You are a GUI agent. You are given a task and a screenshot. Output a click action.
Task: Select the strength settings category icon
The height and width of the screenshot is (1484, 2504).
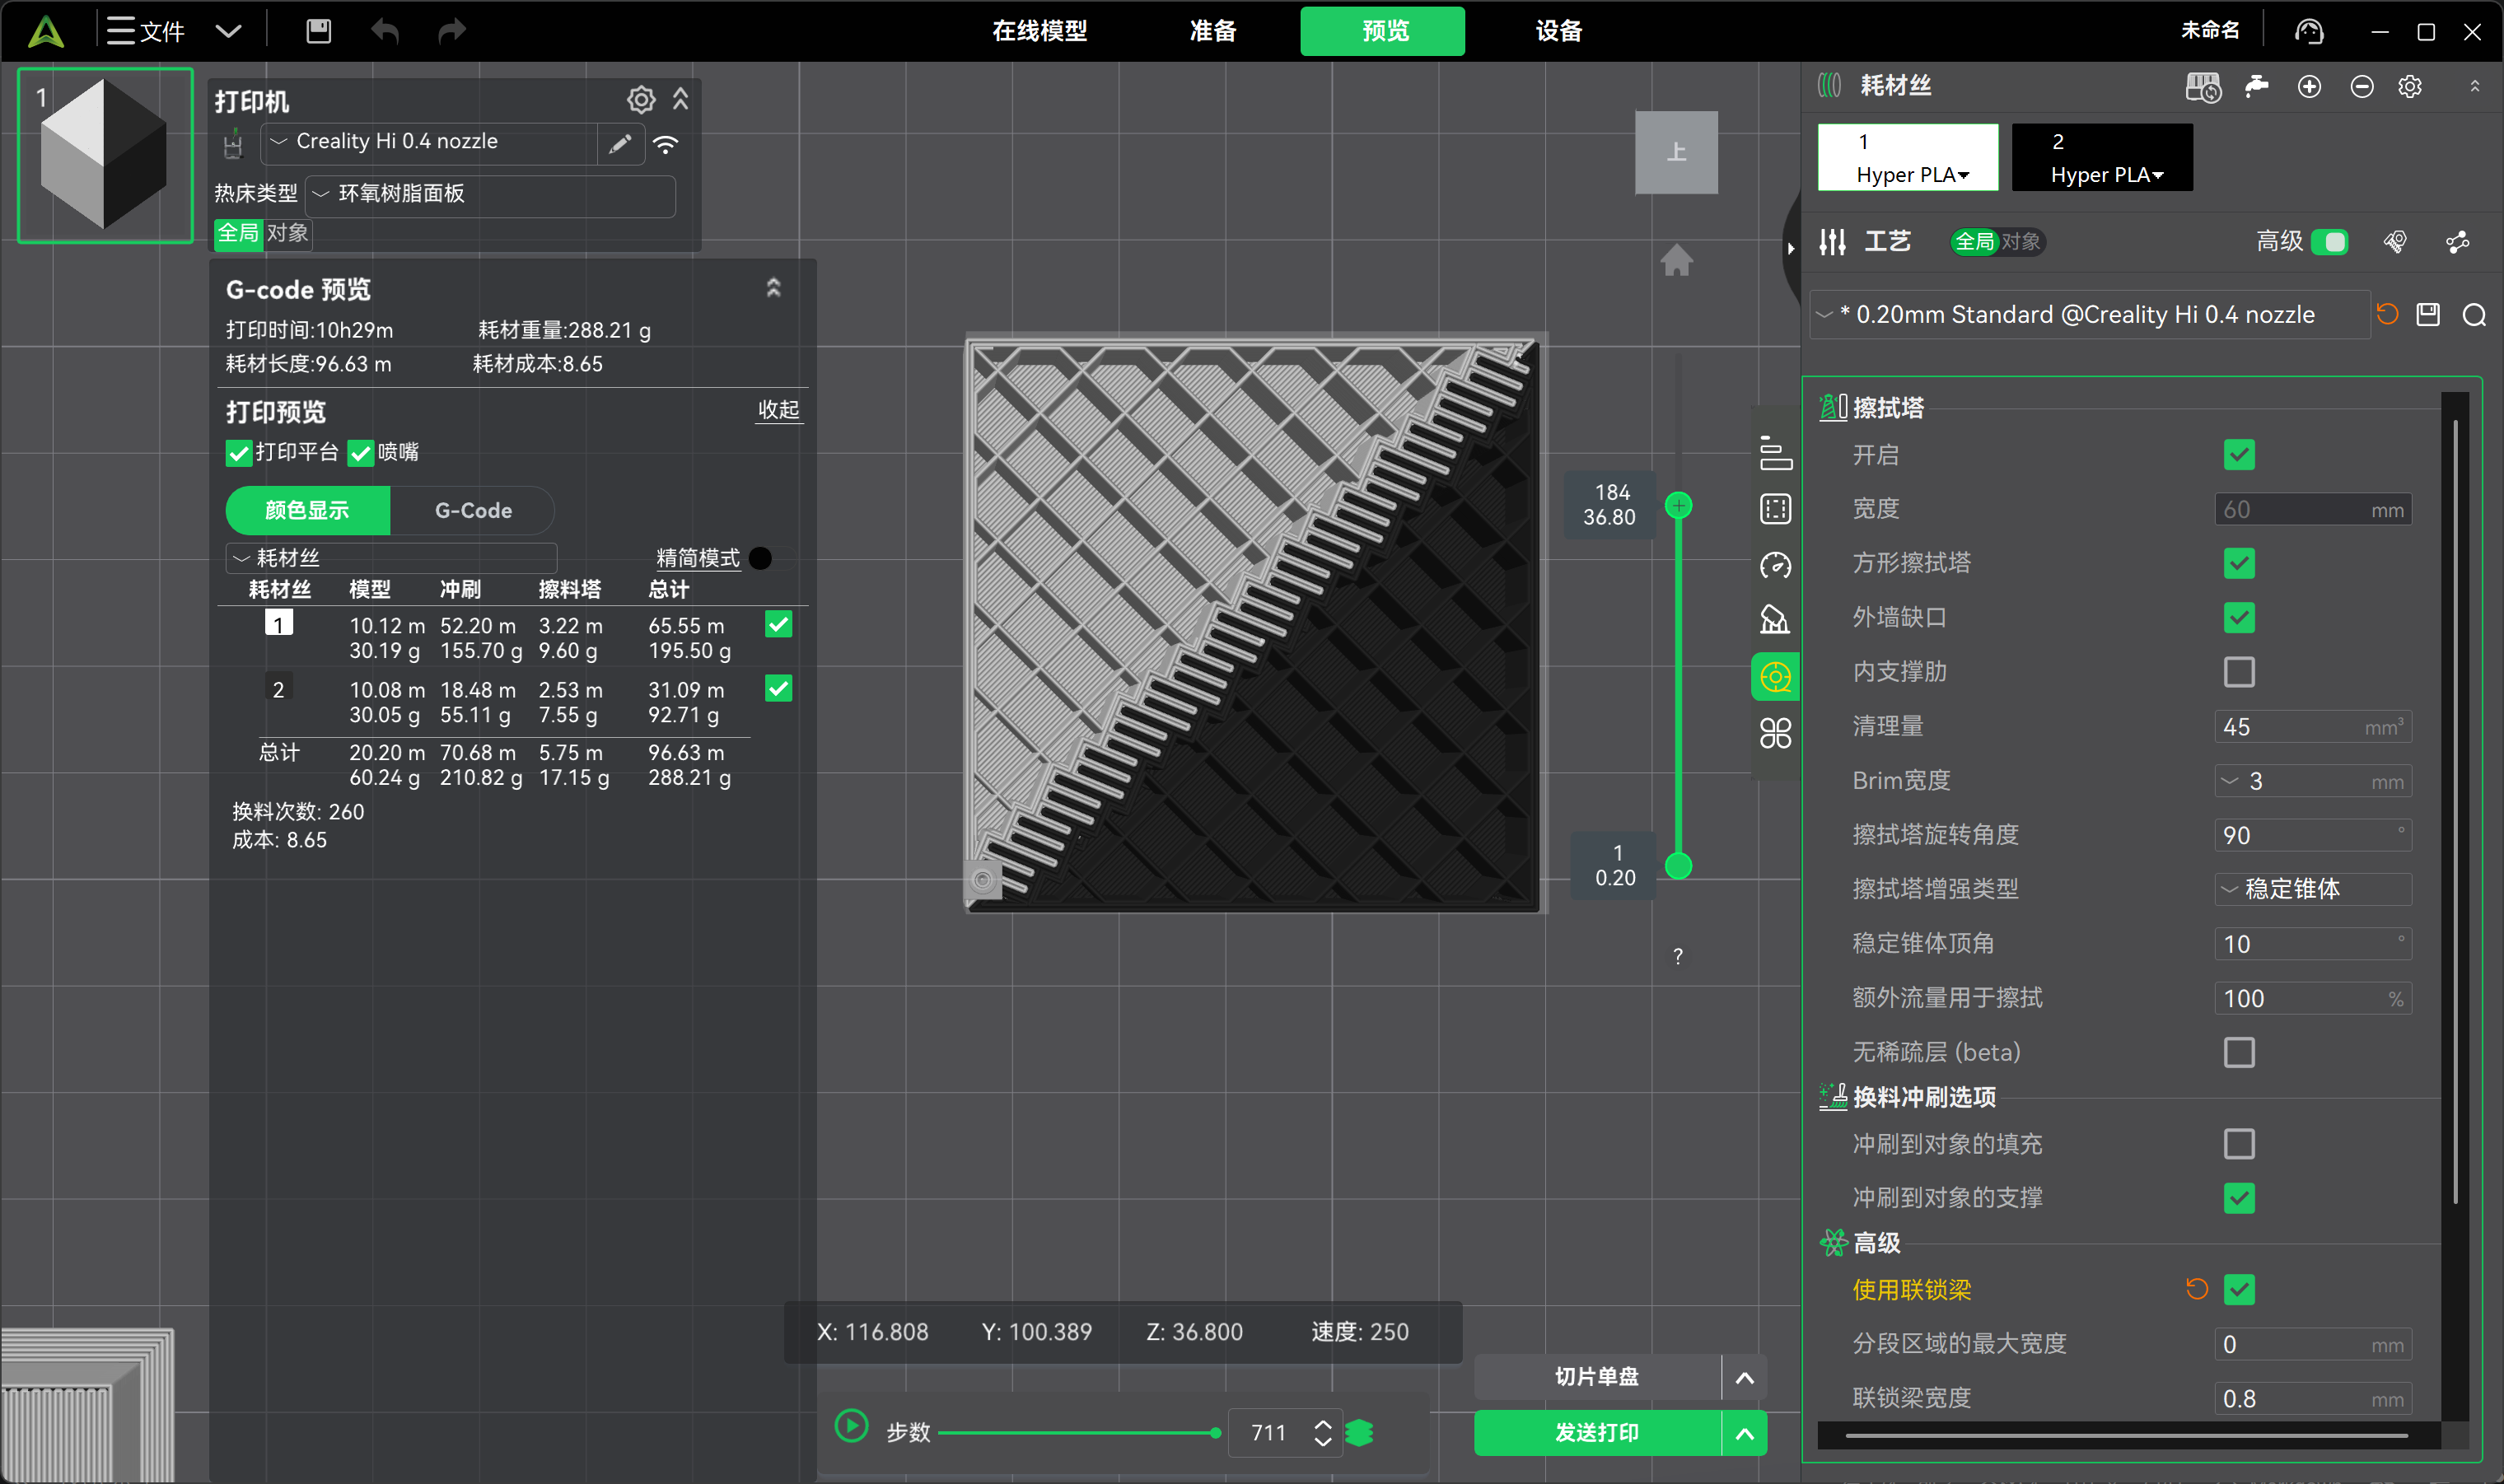tap(1776, 509)
